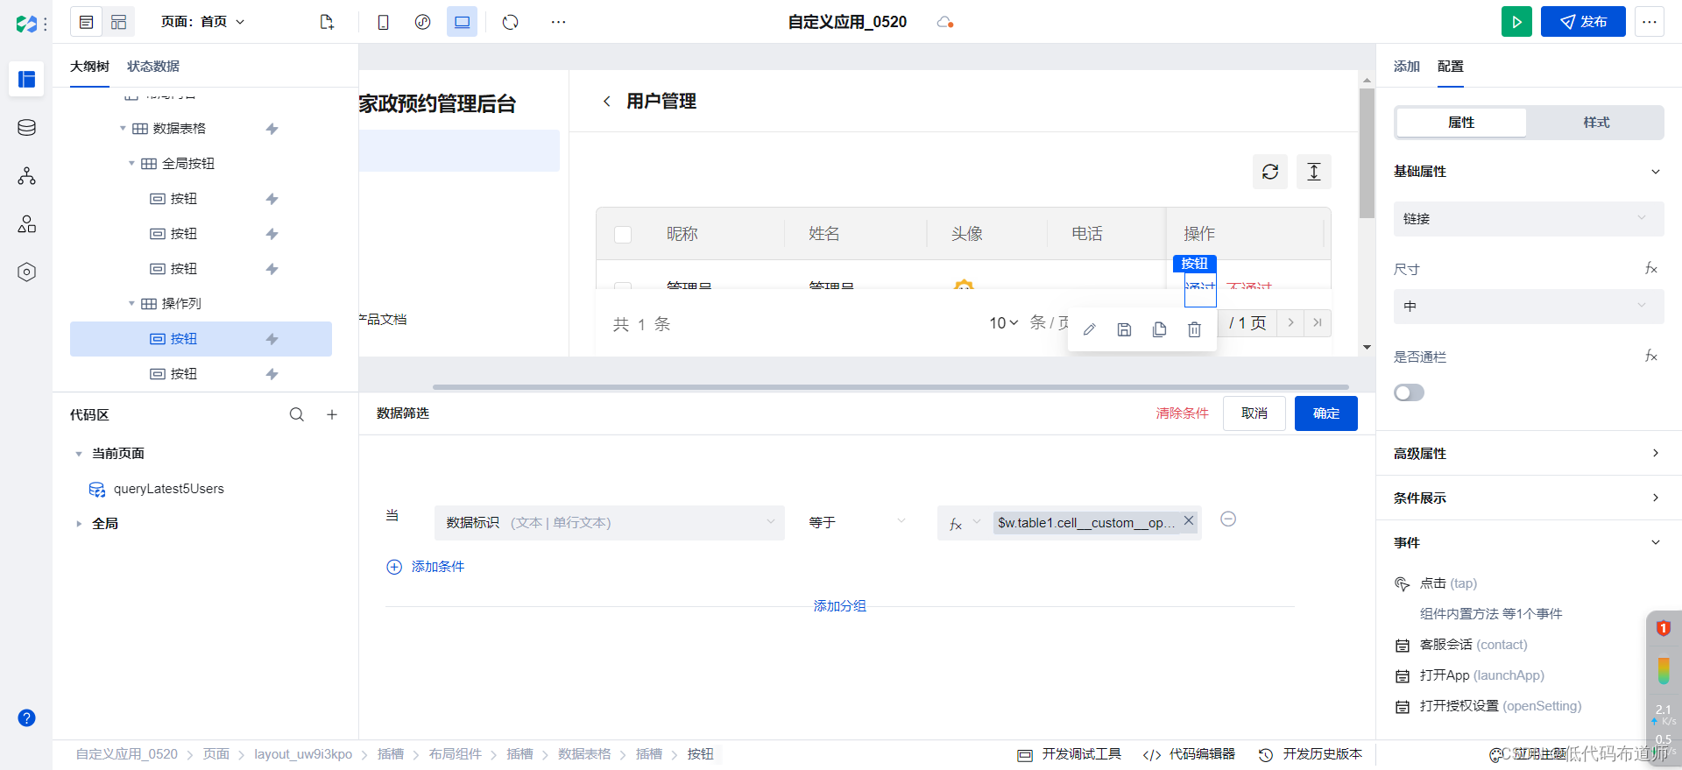Toggle the 是否通栏 switch
This screenshot has width=1682, height=770.
[1409, 392]
